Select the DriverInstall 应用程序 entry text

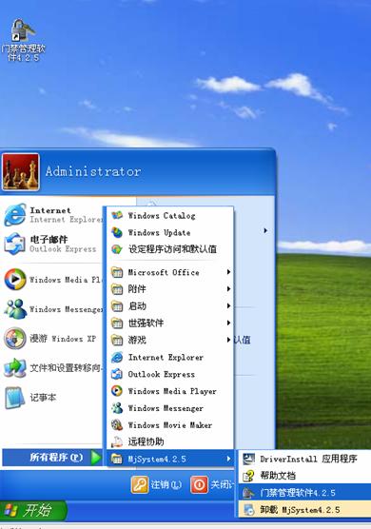click(x=308, y=459)
